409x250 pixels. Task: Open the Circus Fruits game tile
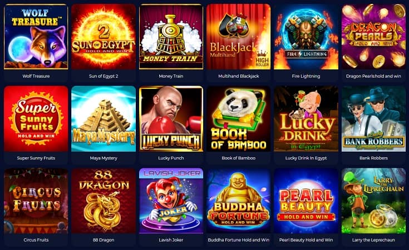pos(36,201)
